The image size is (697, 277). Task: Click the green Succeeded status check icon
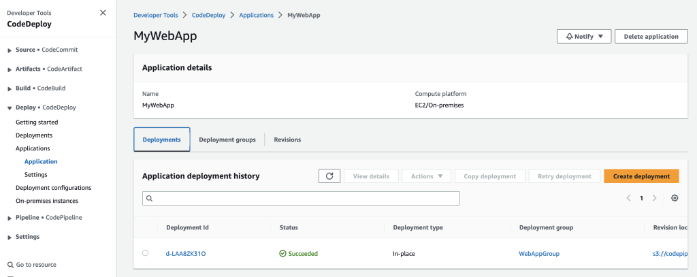(282, 253)
